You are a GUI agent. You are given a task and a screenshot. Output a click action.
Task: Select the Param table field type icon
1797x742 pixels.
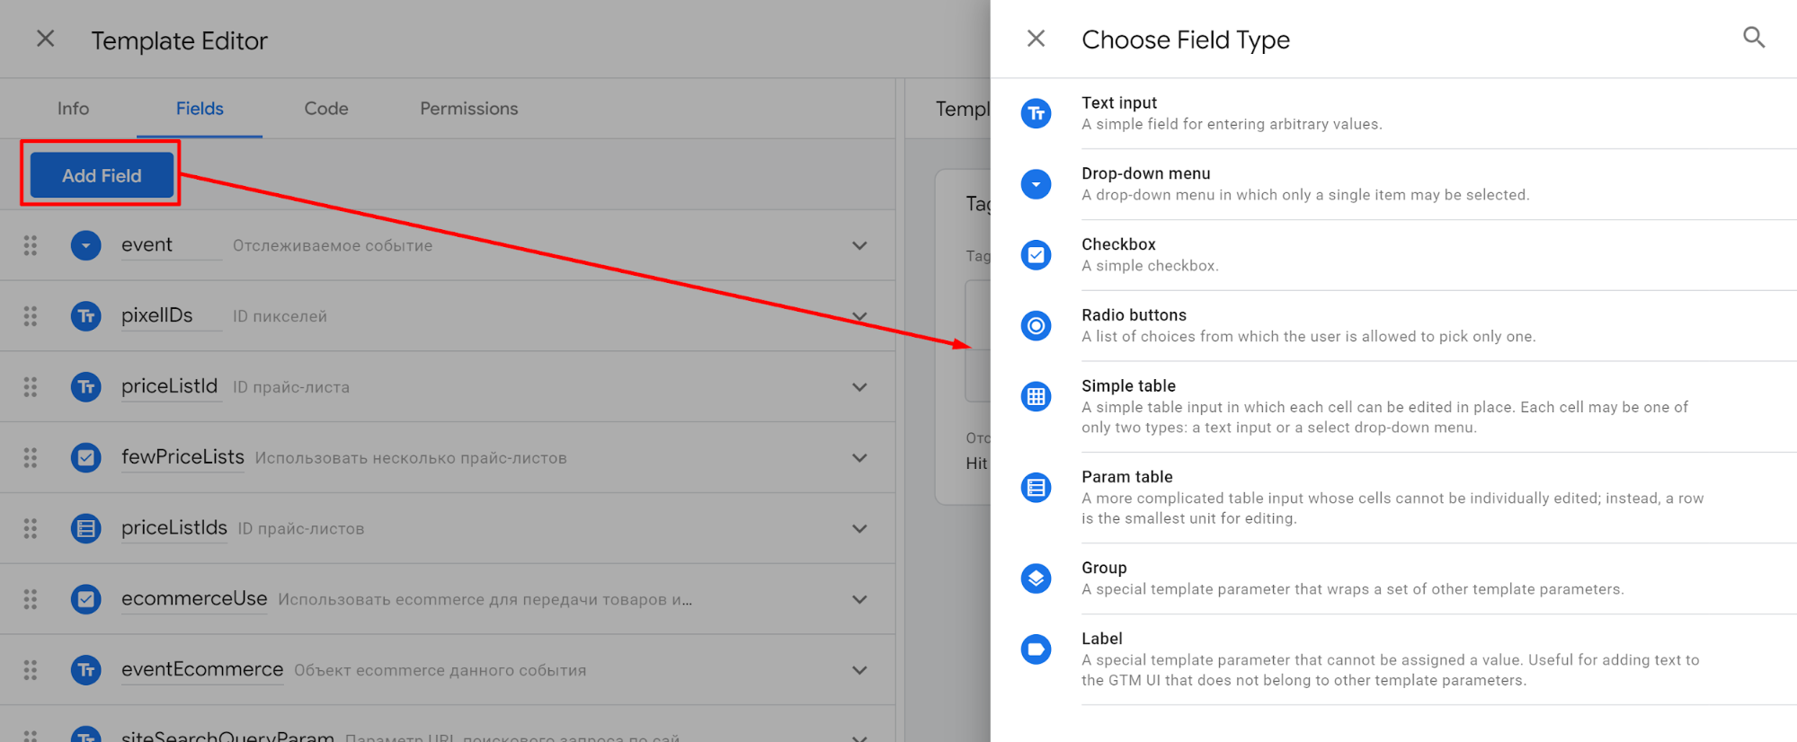(x=1036, y=488)
